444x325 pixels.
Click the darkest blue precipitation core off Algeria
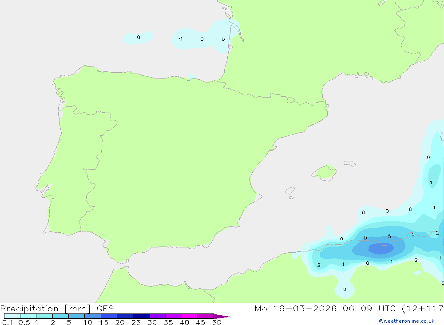[x=381, y=249]
